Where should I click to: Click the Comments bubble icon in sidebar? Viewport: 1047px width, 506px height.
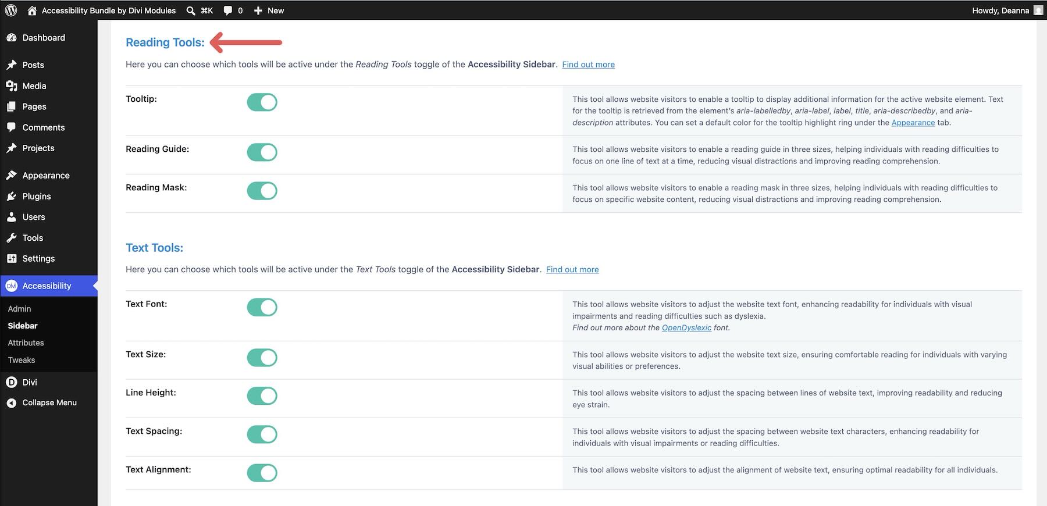[x=12, y=127]
